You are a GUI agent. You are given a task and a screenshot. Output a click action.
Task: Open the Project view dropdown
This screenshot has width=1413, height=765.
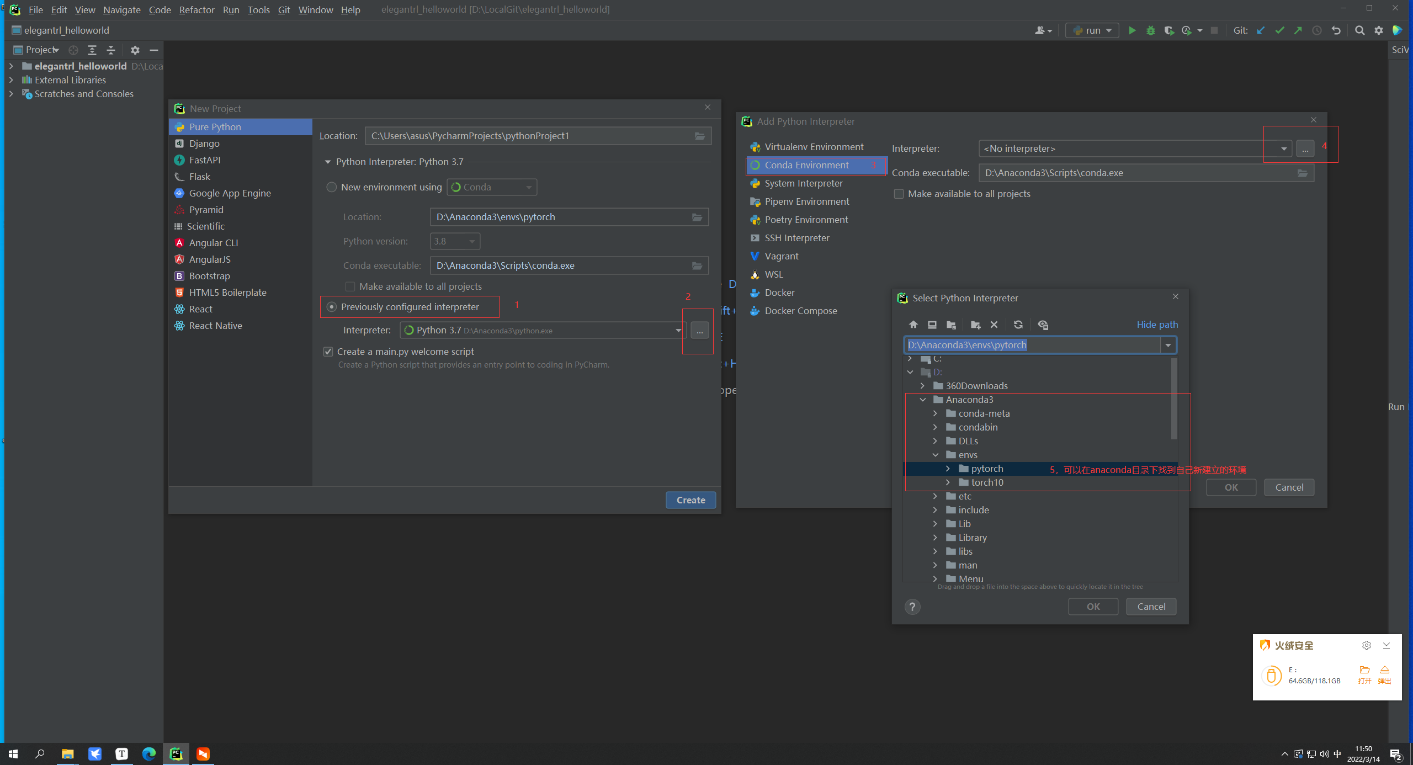36,50
